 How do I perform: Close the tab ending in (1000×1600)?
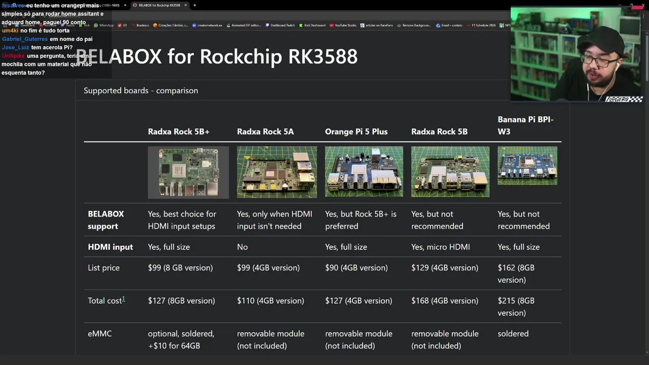[x=125, y=5]
